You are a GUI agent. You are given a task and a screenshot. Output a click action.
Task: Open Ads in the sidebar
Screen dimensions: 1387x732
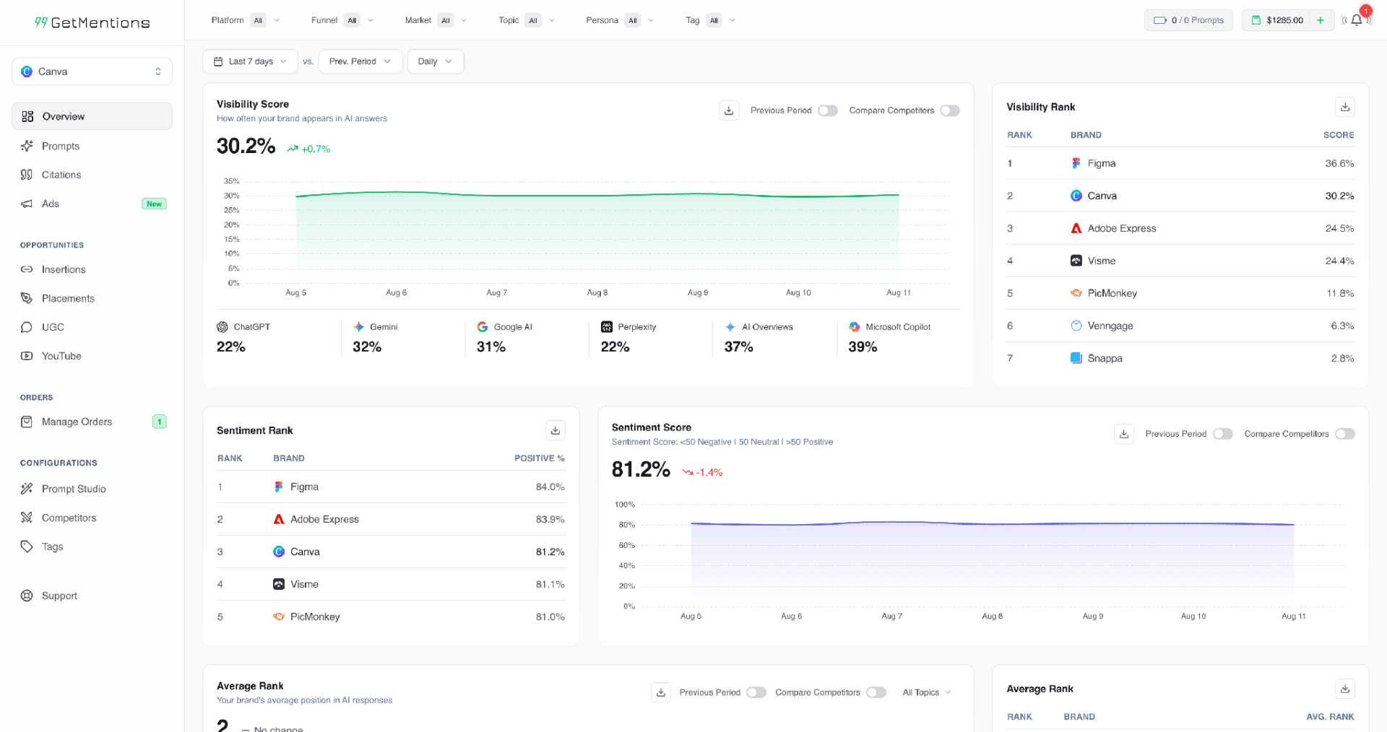point(92,204)
